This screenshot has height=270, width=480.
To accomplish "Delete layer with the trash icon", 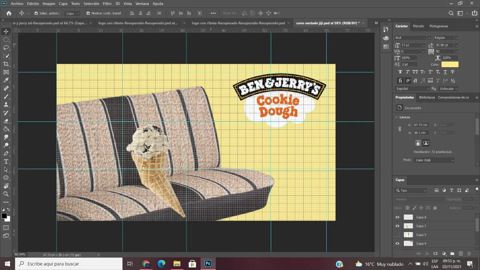I will [x=470, y=254].
